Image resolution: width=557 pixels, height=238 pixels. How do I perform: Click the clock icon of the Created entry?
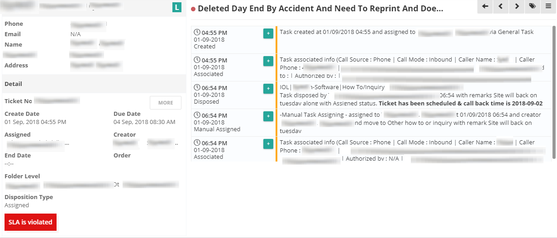(197, 33)
